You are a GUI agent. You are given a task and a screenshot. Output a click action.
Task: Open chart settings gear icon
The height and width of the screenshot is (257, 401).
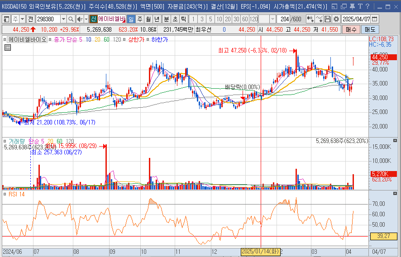[x=336, y=19]
